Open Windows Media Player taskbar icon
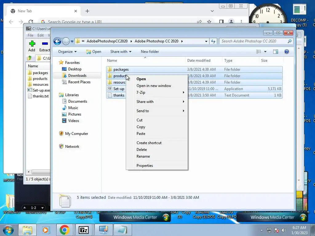 pyautogui.click(x=46, y=230)
